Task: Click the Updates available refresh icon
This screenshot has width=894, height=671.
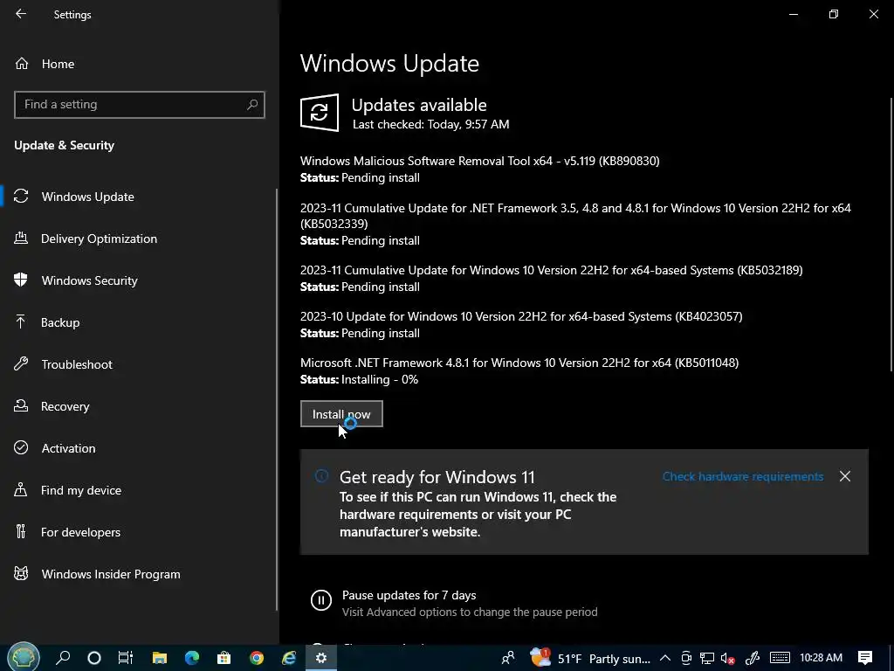Action: [320, 113]
